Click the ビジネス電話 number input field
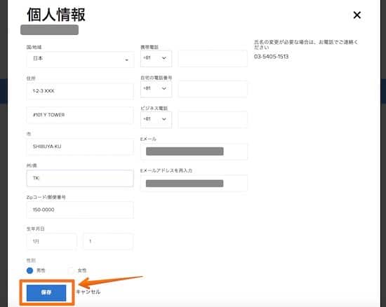 (x=213, y=120)
